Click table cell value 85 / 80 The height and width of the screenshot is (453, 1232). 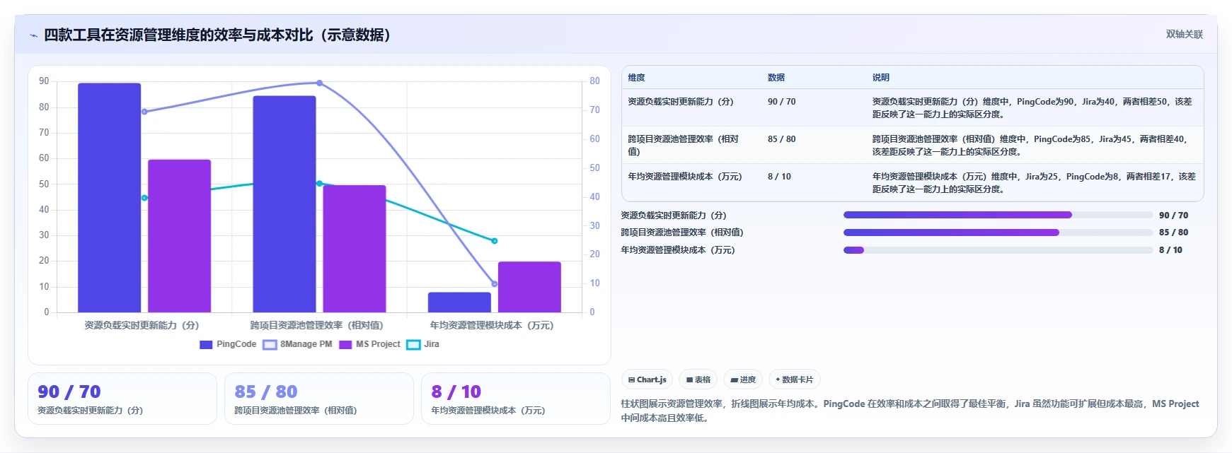781,139
